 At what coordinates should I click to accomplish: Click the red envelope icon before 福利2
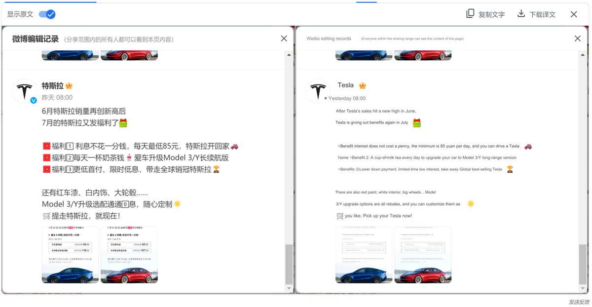[46, 158]
